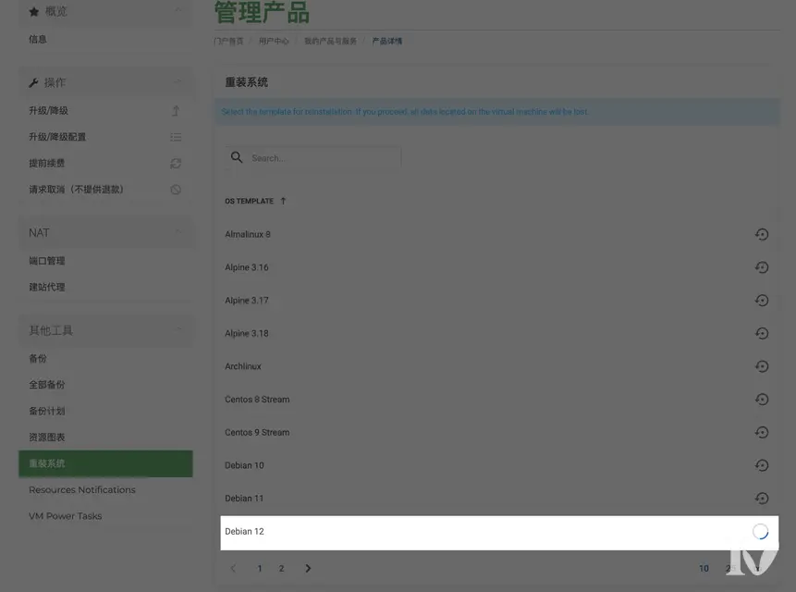
Task: Click the reinstall icon for Centos 9 Stream
Action: tap(762, 432)
